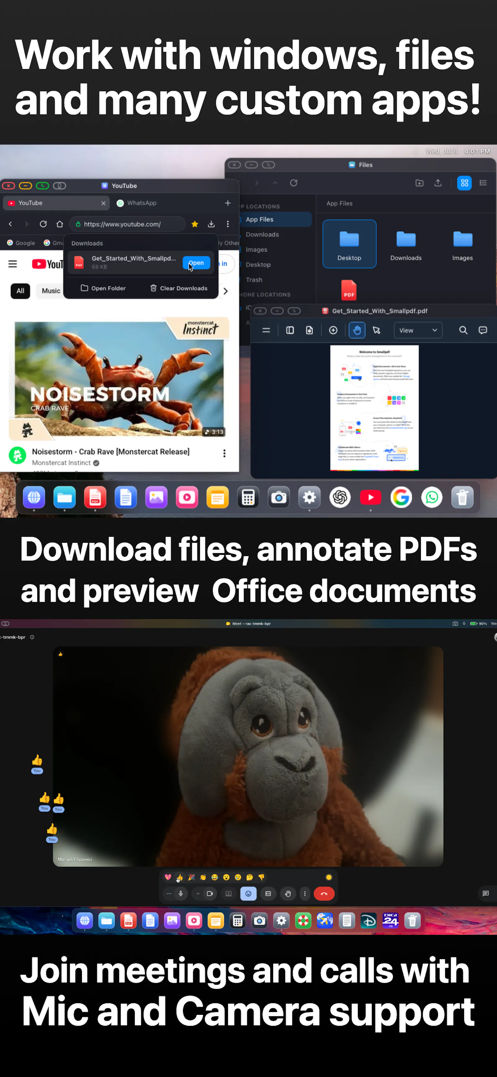
Task: Open the Notes app in the upper dock
Action: pos(218,498)
